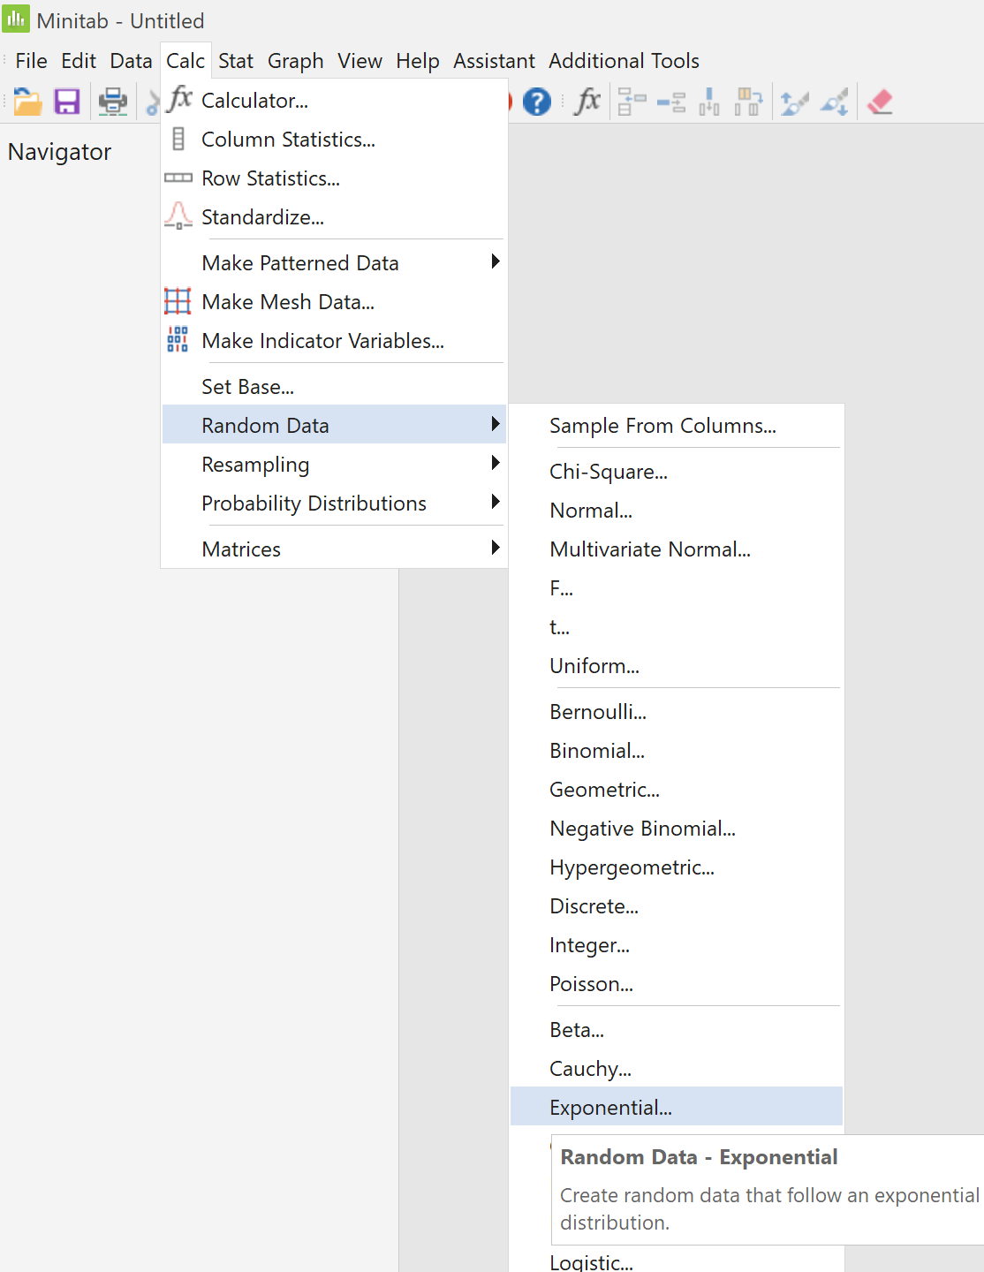Open the File menu
This screenshot has width=984, height=1272.
click(32, 61)
